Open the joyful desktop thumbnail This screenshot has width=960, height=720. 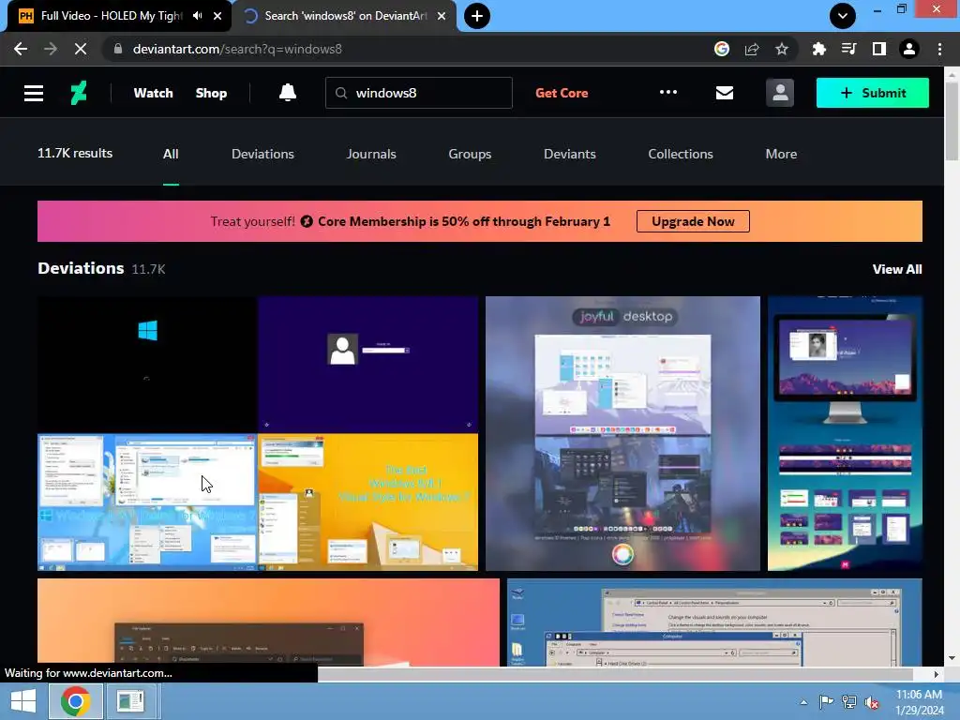[622, 433]
